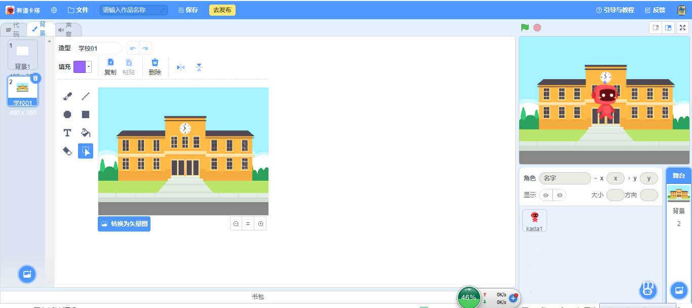692x308 pixels.
Task: Show the kada1 sprite with the eye toggle
Action: (x=546, y=195)
